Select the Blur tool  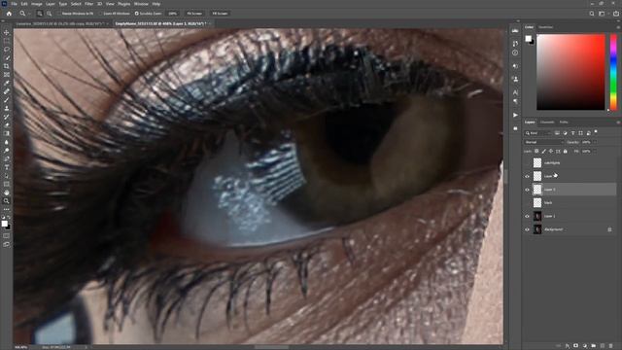pyautogui.click(x=7, y=142)
